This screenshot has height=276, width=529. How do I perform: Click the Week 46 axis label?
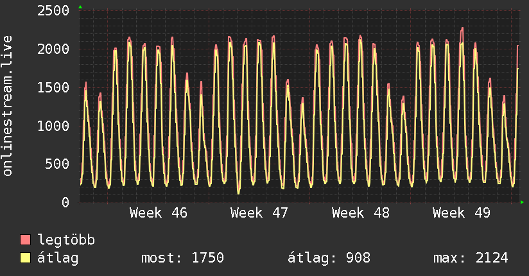[x=158, y=213]
